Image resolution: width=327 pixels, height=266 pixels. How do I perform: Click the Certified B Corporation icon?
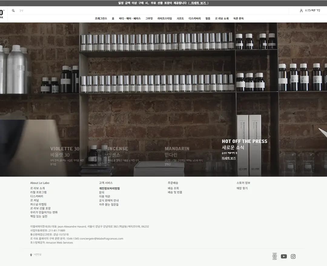[x=275, y=256]
